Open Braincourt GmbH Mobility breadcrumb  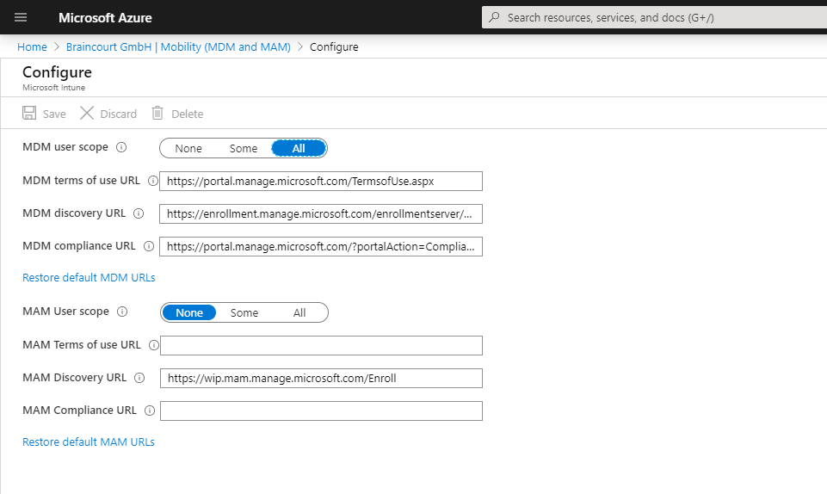178,47
